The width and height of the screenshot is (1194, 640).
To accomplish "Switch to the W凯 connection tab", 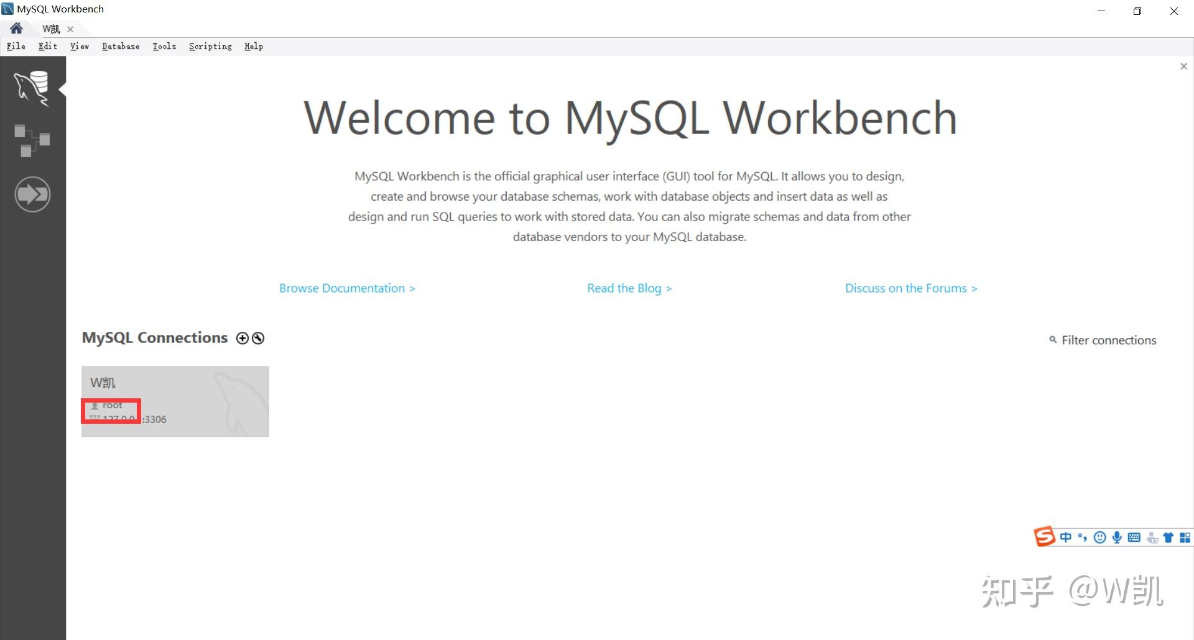I will point(51,29).
